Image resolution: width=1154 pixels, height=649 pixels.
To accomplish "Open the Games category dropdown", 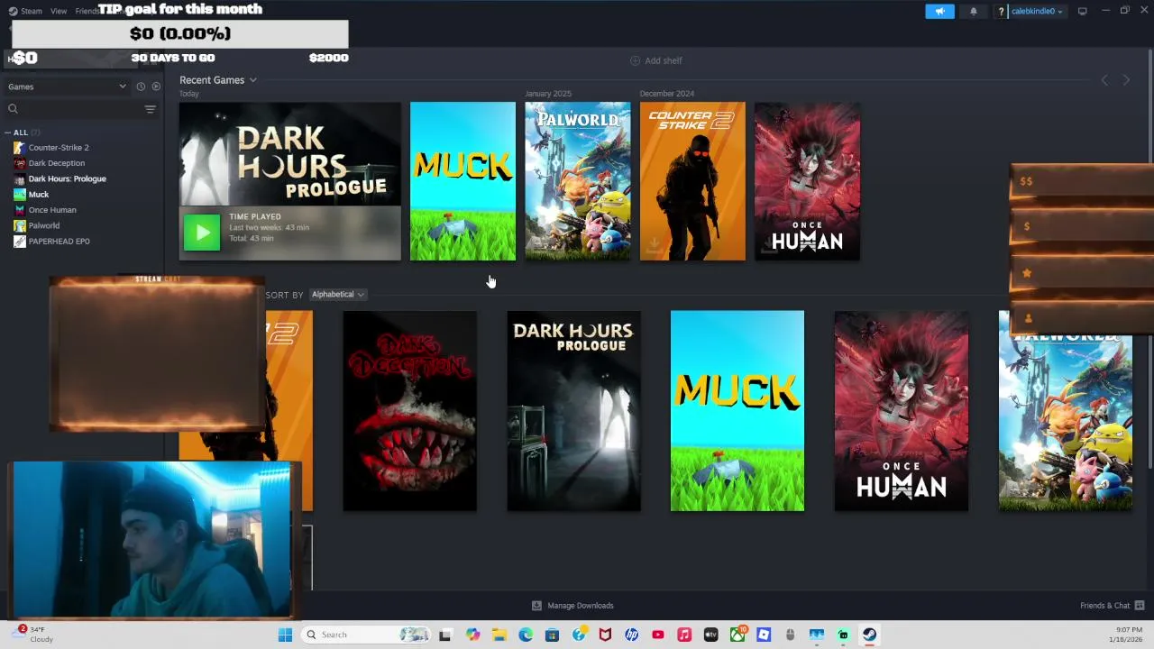I will tap(67, 87).
